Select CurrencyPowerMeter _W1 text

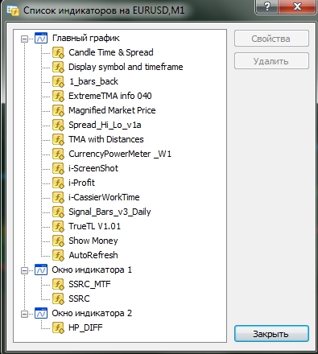120,154
